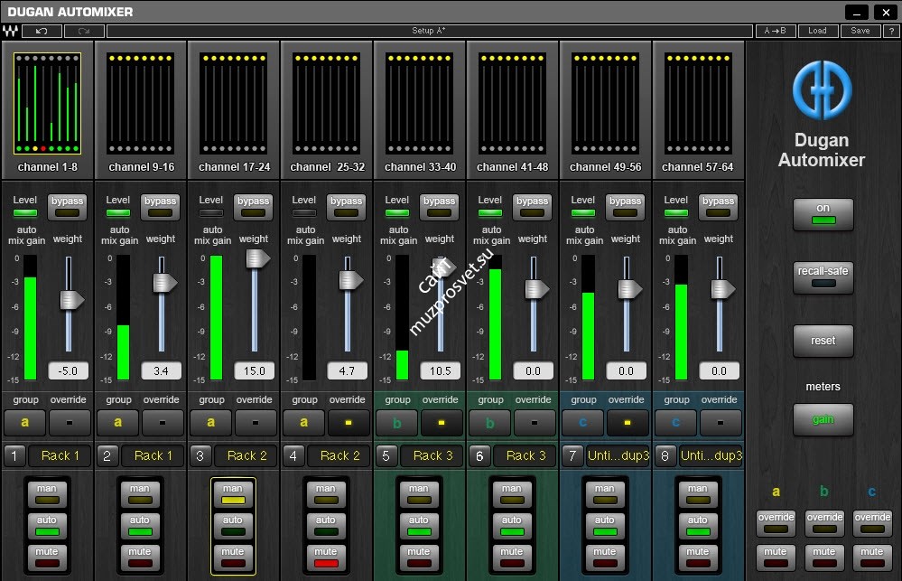
Task: Change channel 1 group a selector
Action: [x=24, y=423]
